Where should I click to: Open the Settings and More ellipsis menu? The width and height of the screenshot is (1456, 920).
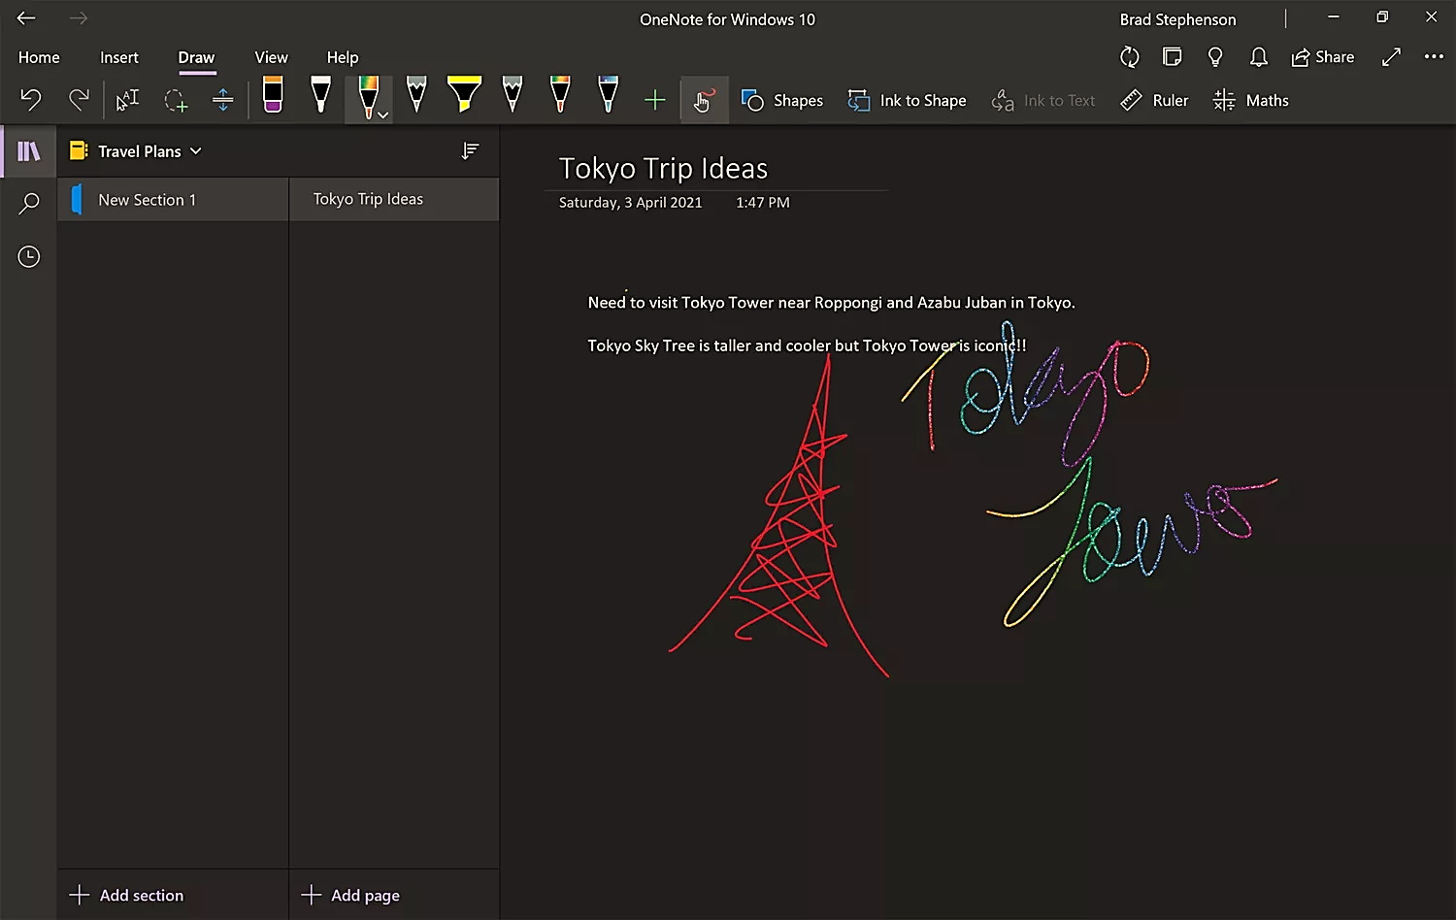tap(1434, 57)
